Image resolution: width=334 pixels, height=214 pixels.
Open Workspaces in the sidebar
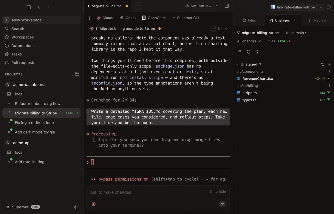tap(41, 37)
